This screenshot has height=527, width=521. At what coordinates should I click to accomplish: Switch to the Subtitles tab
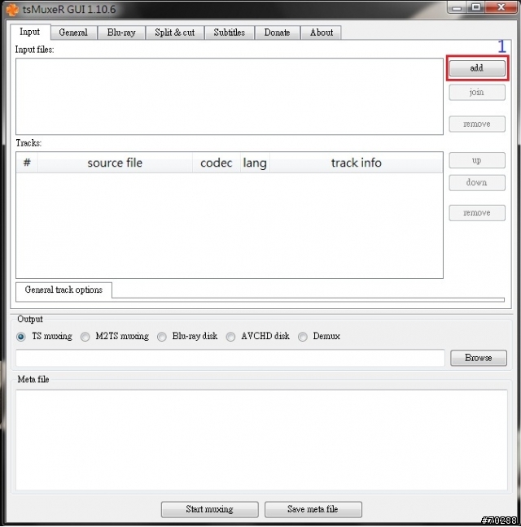pyautogui.click(x=230, y=33)
